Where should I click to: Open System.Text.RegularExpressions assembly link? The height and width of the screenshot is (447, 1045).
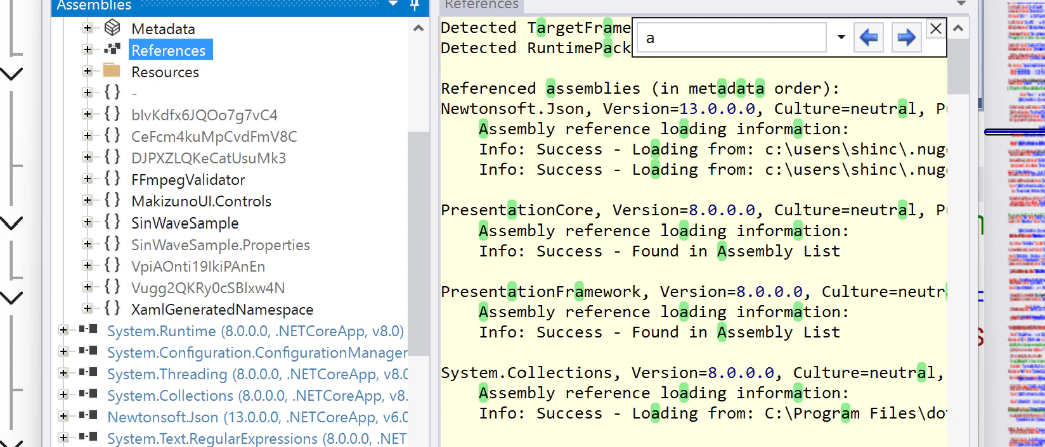[257, 439]
